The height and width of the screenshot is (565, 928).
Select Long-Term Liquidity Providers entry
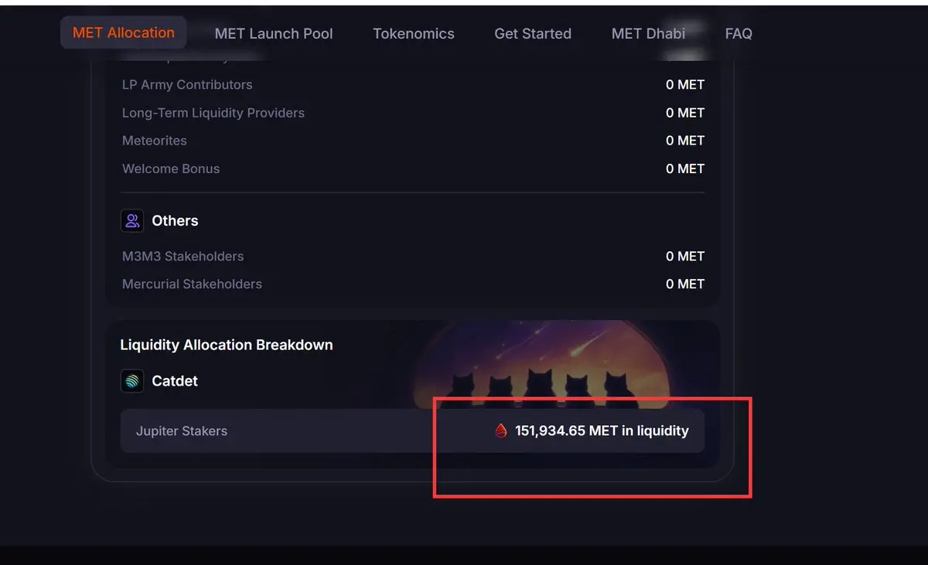point(213,113)
